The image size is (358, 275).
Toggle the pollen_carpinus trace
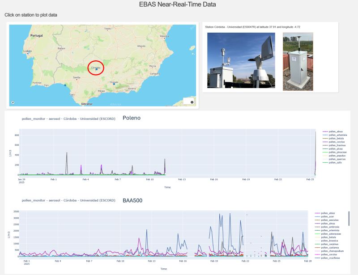point(327,244)
